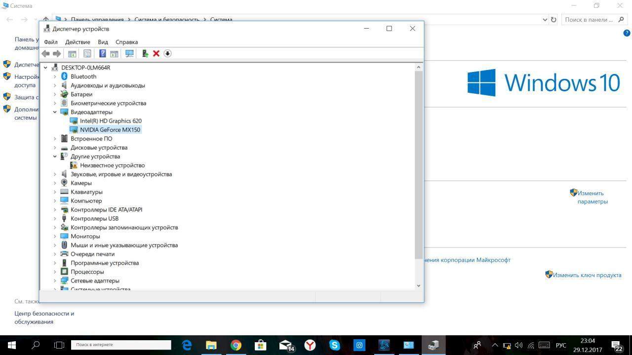Click the Камеры camera icon
The height and width of the screenshot is (355, 632).
click(x=64, y=183)
